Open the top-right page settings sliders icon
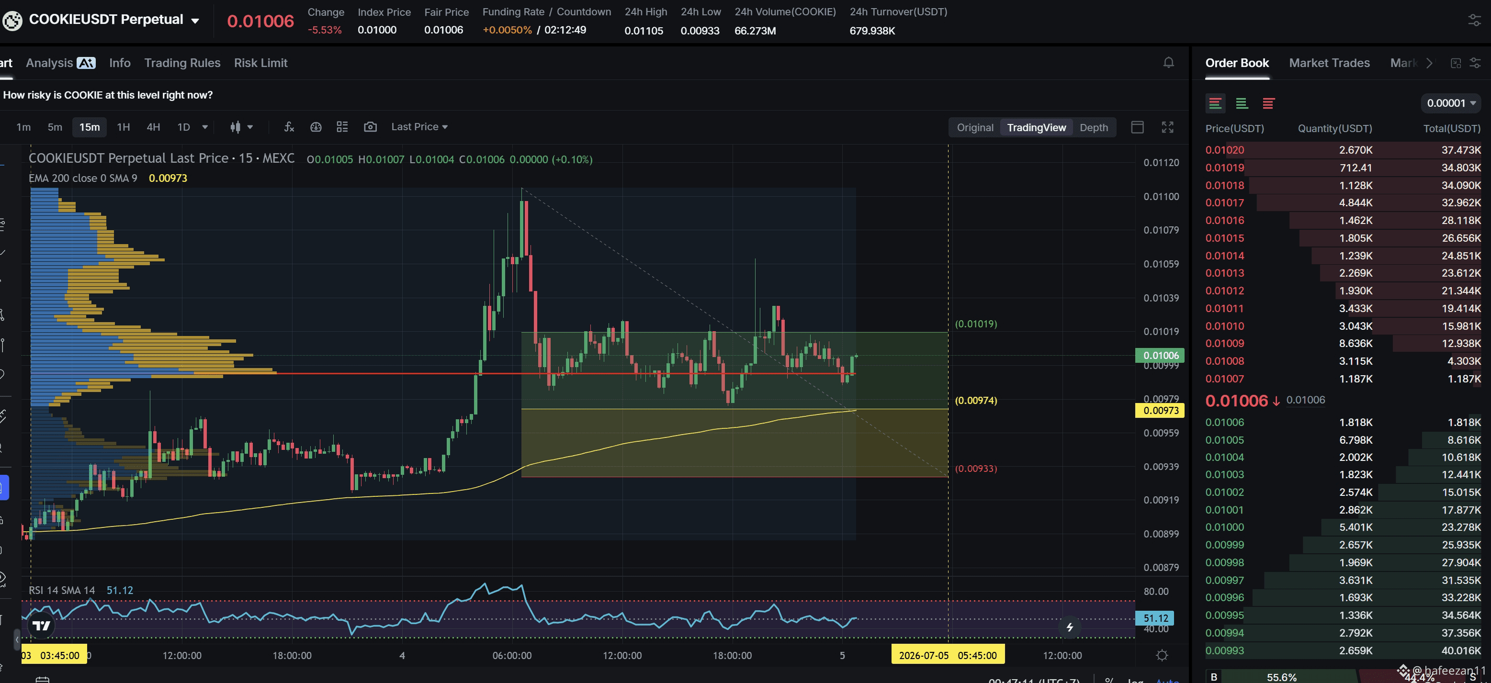 [x=1475, y=20]
